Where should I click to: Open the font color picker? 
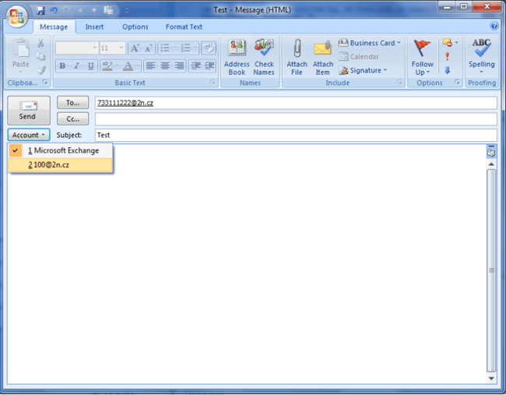point(138,66)
